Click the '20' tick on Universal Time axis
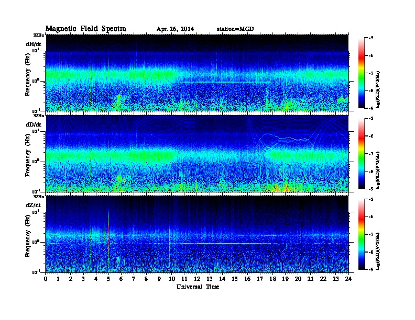This screenshot has width=415, height=320. (298, 279)
